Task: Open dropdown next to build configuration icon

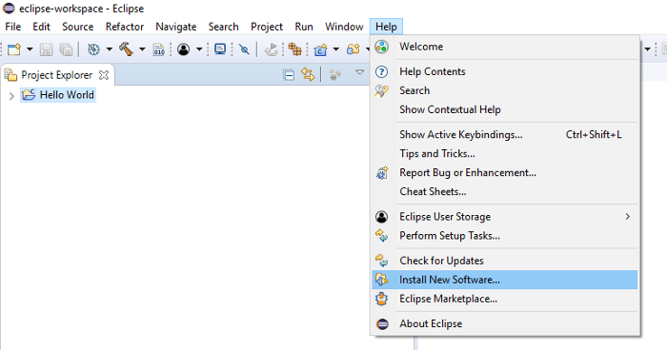Action: pyautogui.click(x=110, y=49)
